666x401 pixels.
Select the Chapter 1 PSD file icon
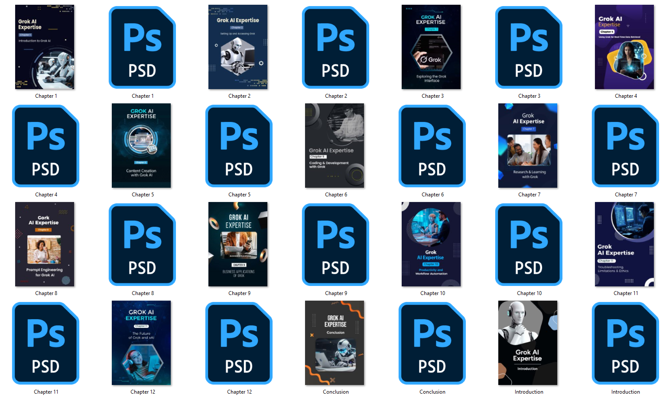coord(142,47)
